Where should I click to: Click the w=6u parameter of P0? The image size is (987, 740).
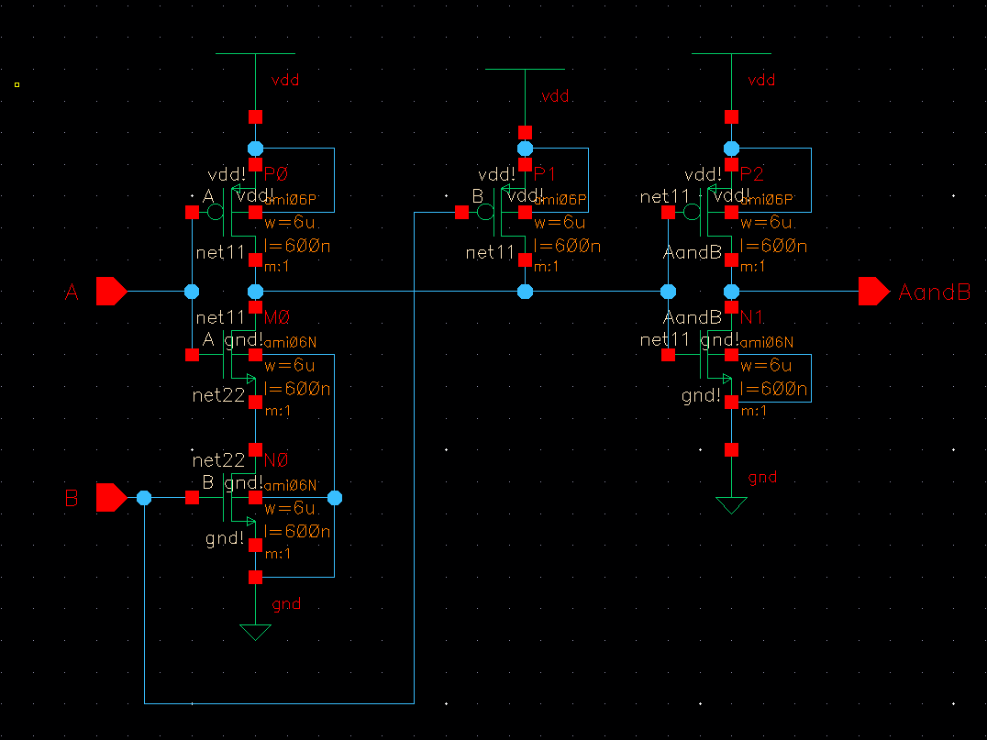pos(290,222)
